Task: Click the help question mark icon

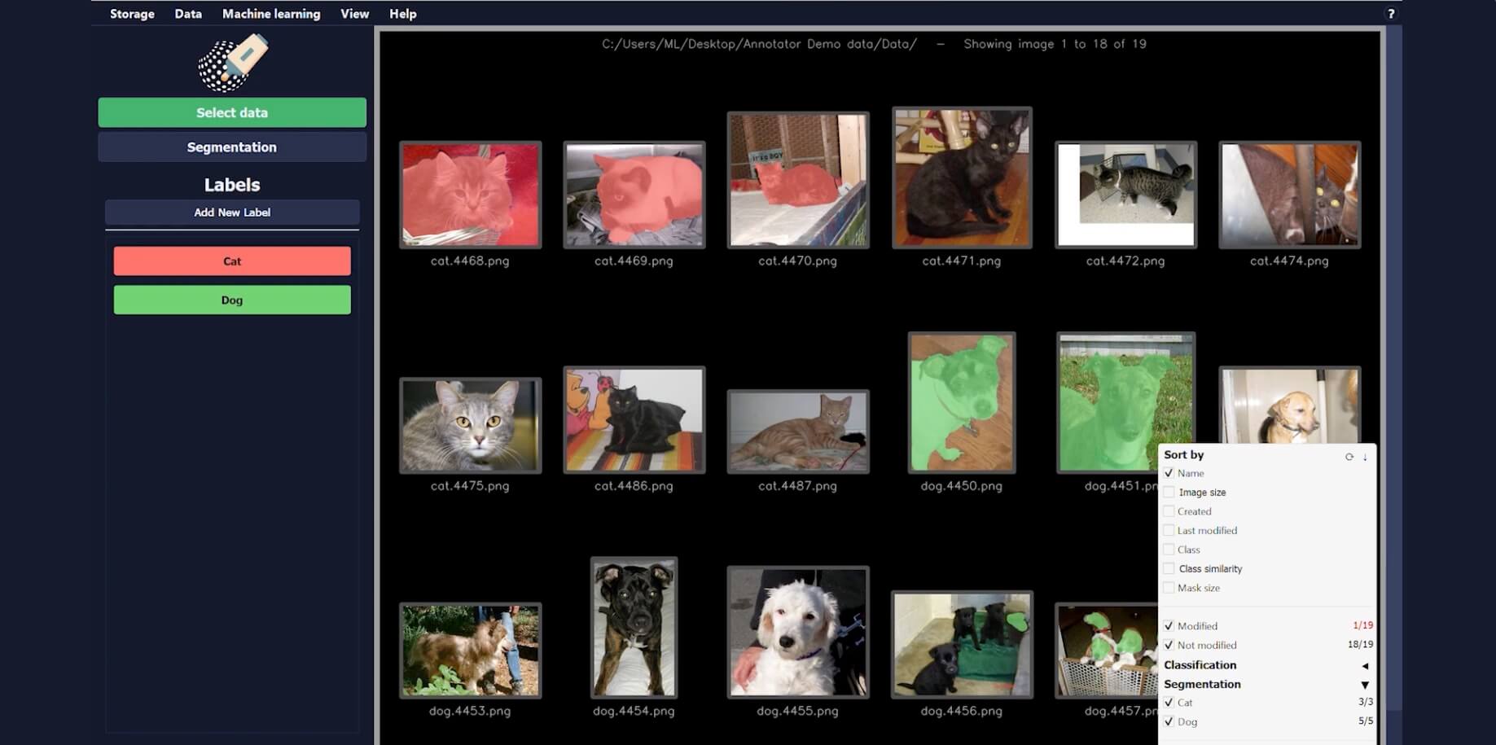Action: (x=1390, y=14)
